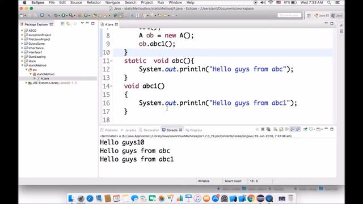Fold the abc1() method at line 14
Screen dimensions: 363x204
(112, 86)
